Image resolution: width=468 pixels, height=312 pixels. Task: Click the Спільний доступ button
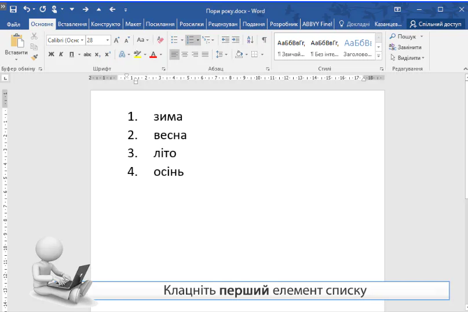coord(435,24)
